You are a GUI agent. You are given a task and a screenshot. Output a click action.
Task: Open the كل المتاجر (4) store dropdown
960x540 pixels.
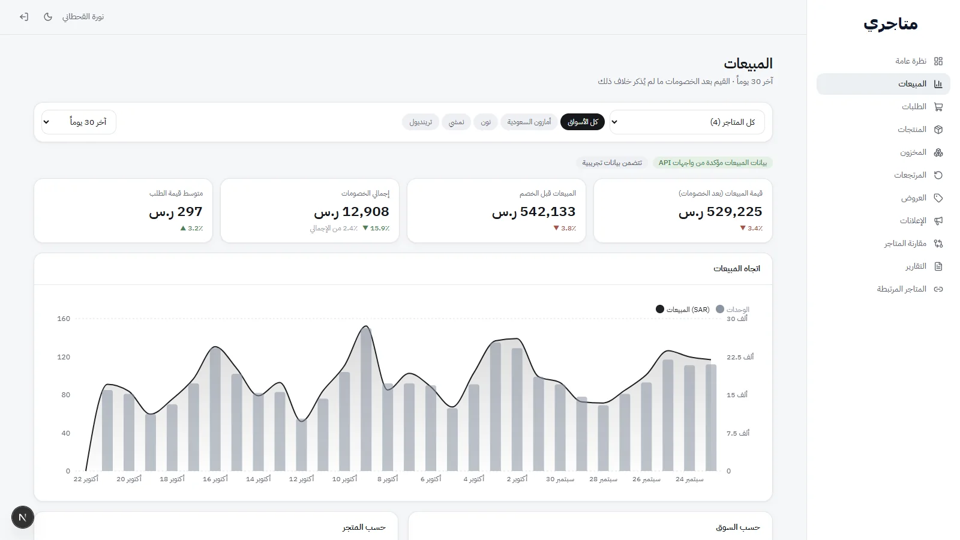(687, 122)
